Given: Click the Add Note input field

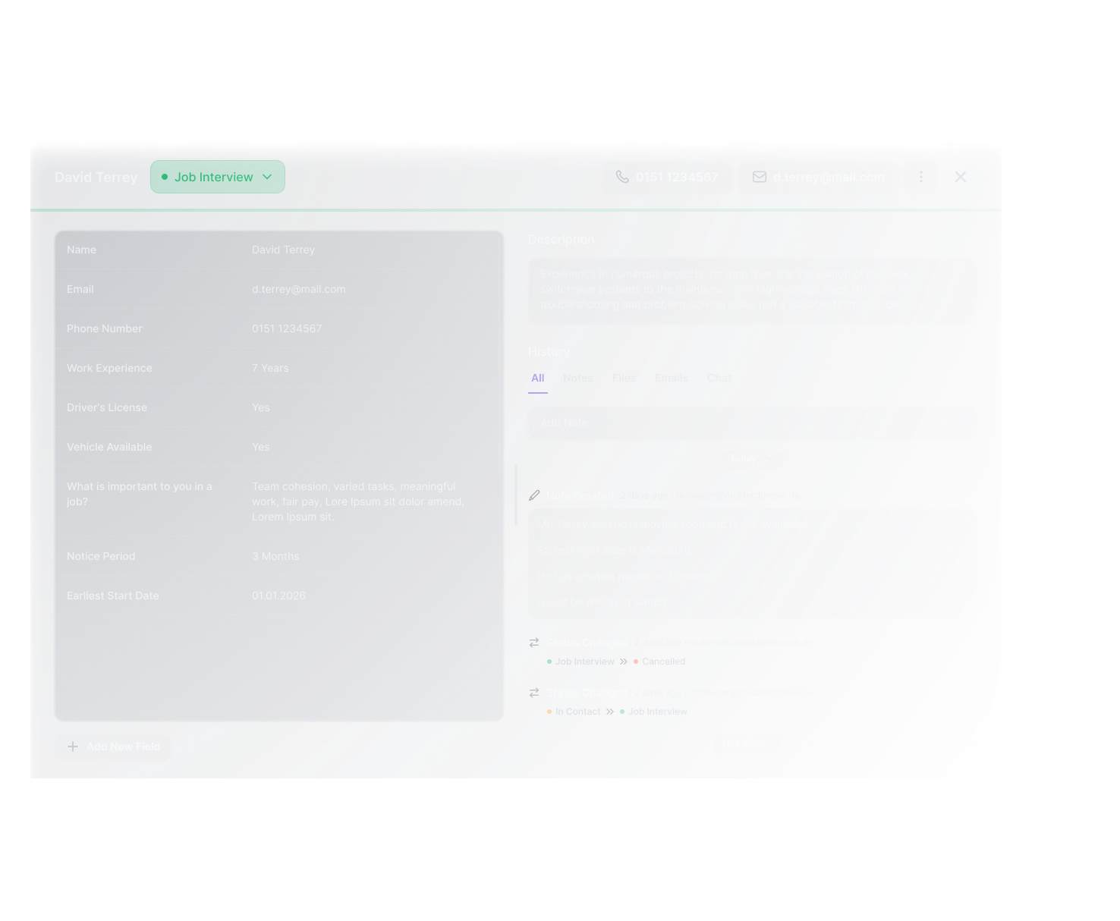Looking at the screenshot, I should click(753, 423).
